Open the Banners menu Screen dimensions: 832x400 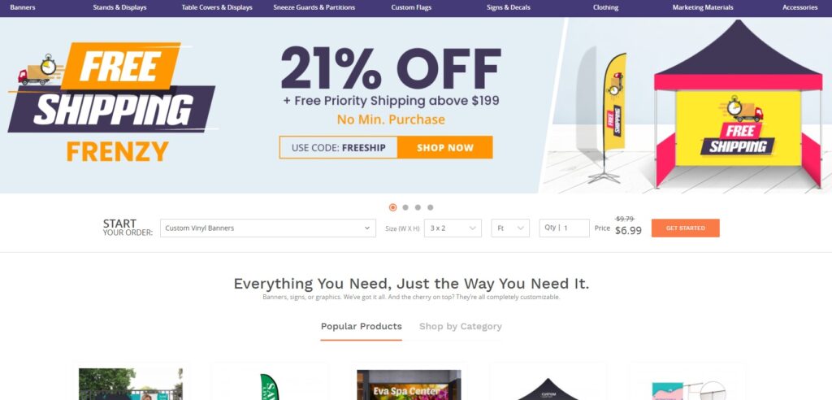click(x=22, y=7)
